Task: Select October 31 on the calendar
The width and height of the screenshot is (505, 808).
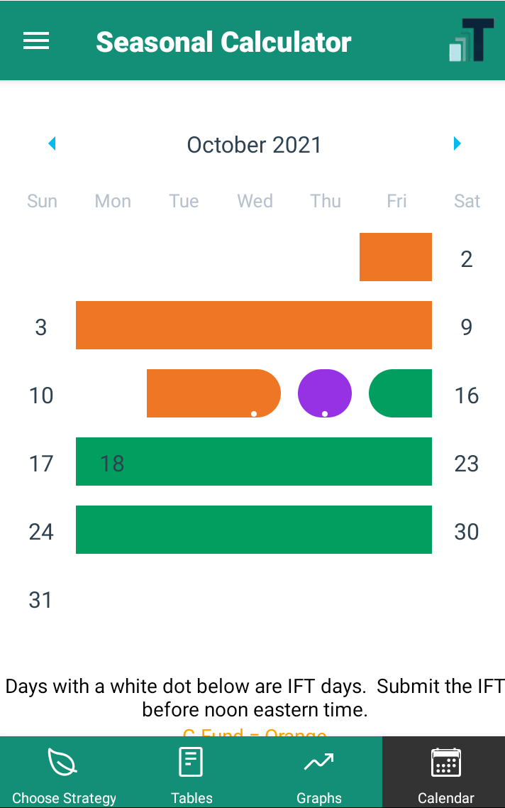Action: 40,599
